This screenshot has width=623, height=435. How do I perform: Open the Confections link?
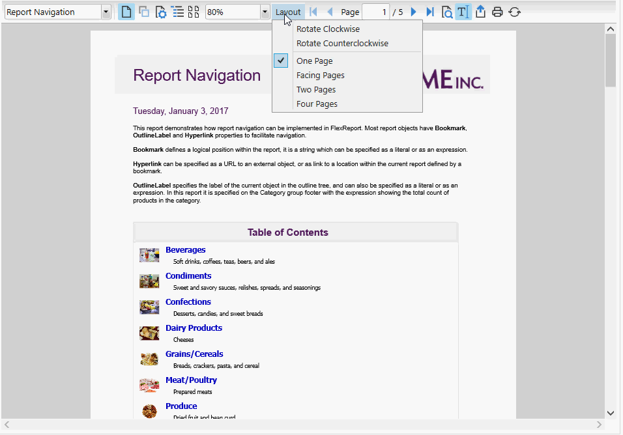pos(188,302)
